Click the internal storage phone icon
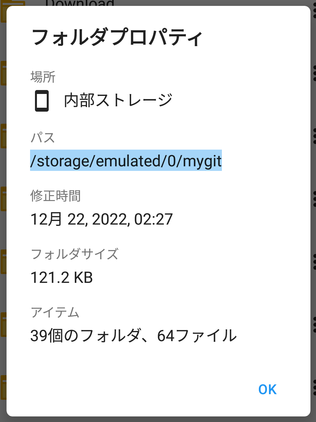The width and height of the screenshot is (316, 422). [42, 101]
